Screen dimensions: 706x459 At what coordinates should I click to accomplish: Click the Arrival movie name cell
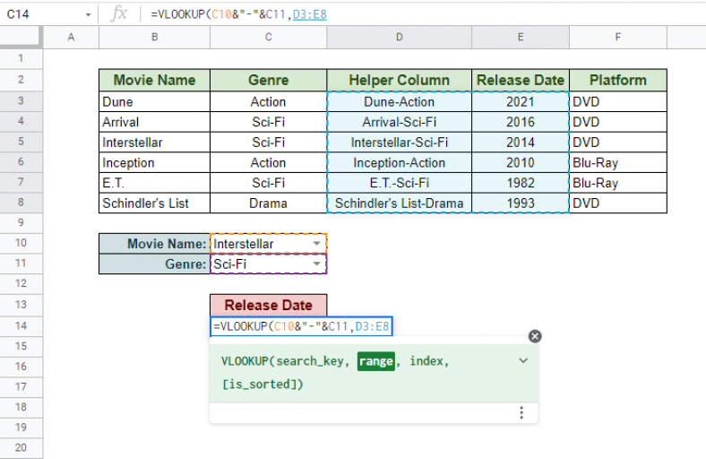[x=154, y=122]
